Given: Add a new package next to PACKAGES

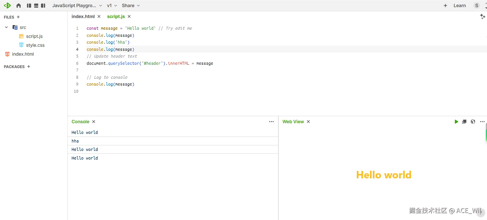Looking at the screenshot, I should point(29,67).
